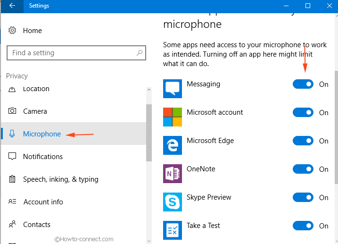
Task: Click the Take a Test label text
Action: (x=203, y=226)
